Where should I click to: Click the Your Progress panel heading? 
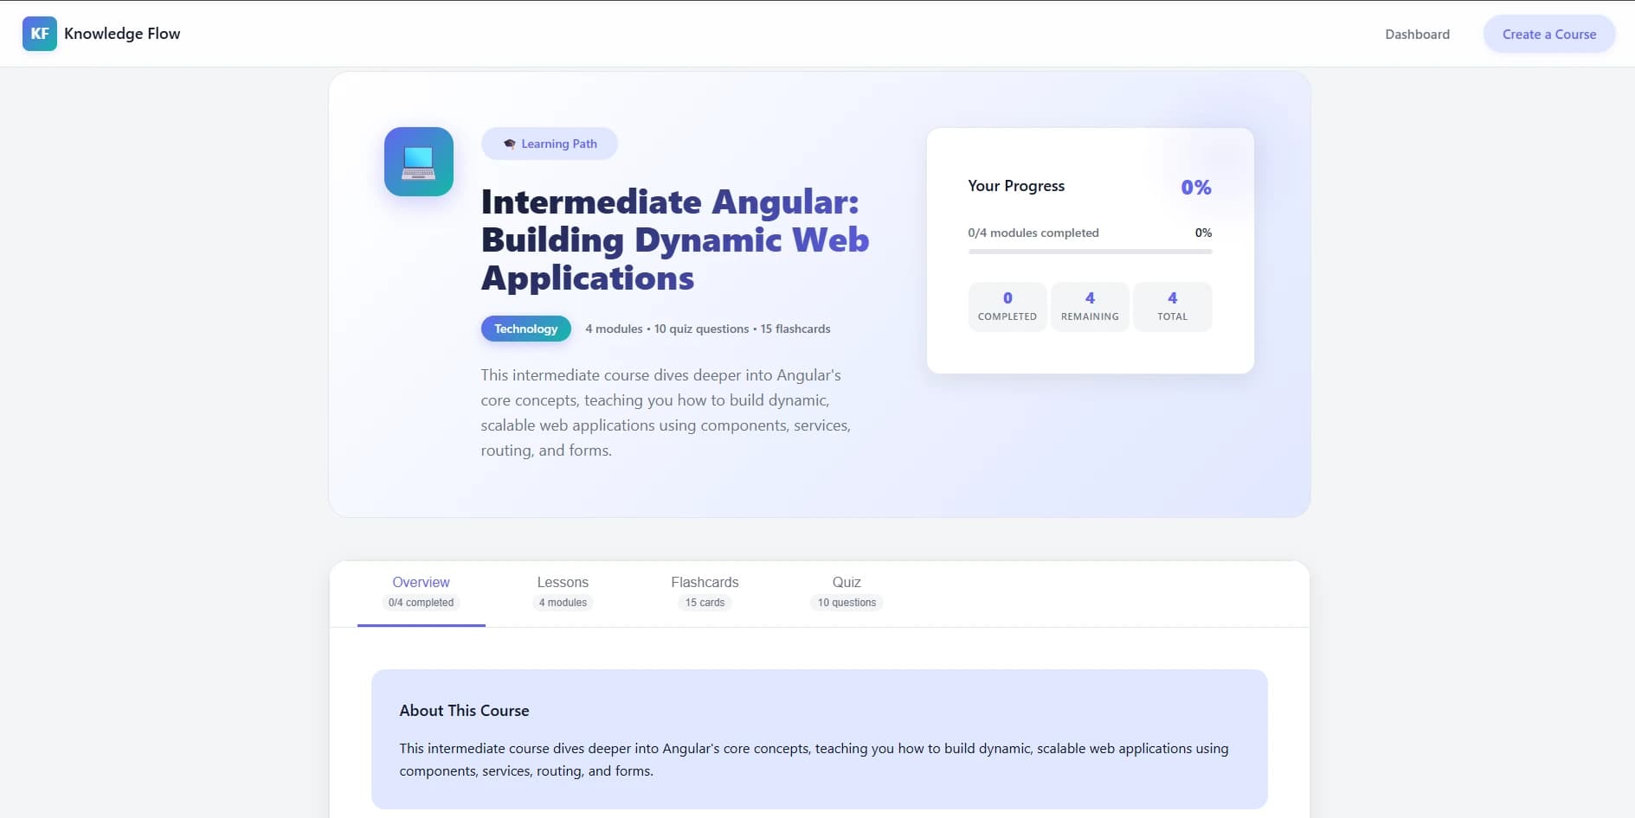pyautogui.click(x=1016, y=186)
